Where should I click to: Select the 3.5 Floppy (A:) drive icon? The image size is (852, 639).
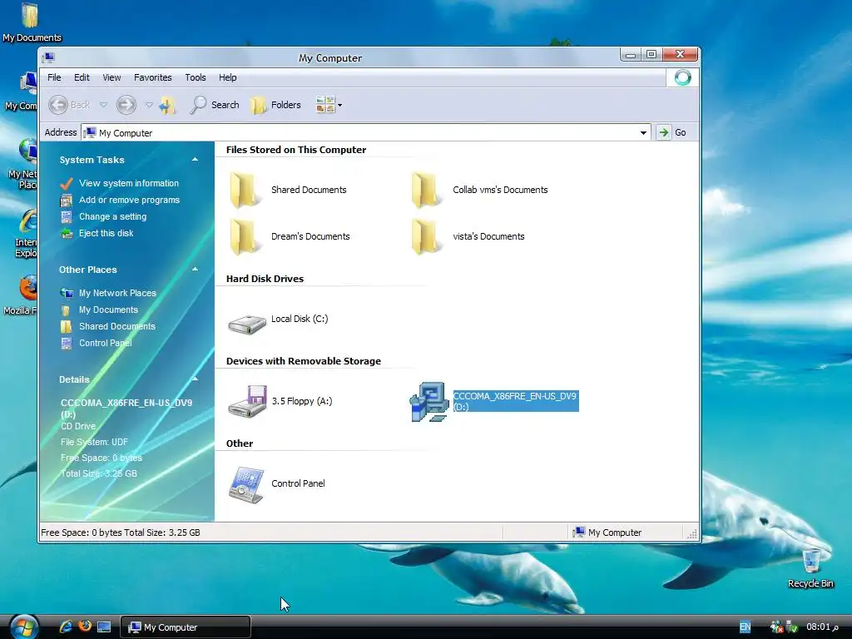[x=247, y=401]
